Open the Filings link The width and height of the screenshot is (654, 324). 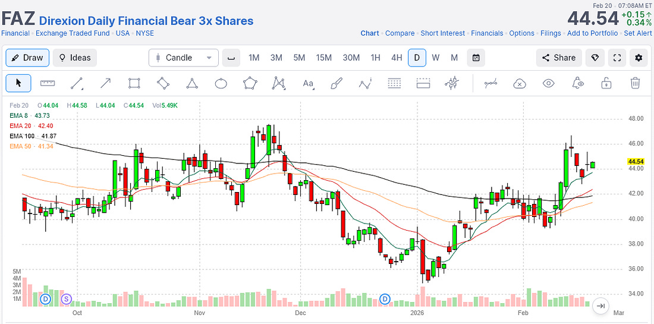[x=551, y=33]
